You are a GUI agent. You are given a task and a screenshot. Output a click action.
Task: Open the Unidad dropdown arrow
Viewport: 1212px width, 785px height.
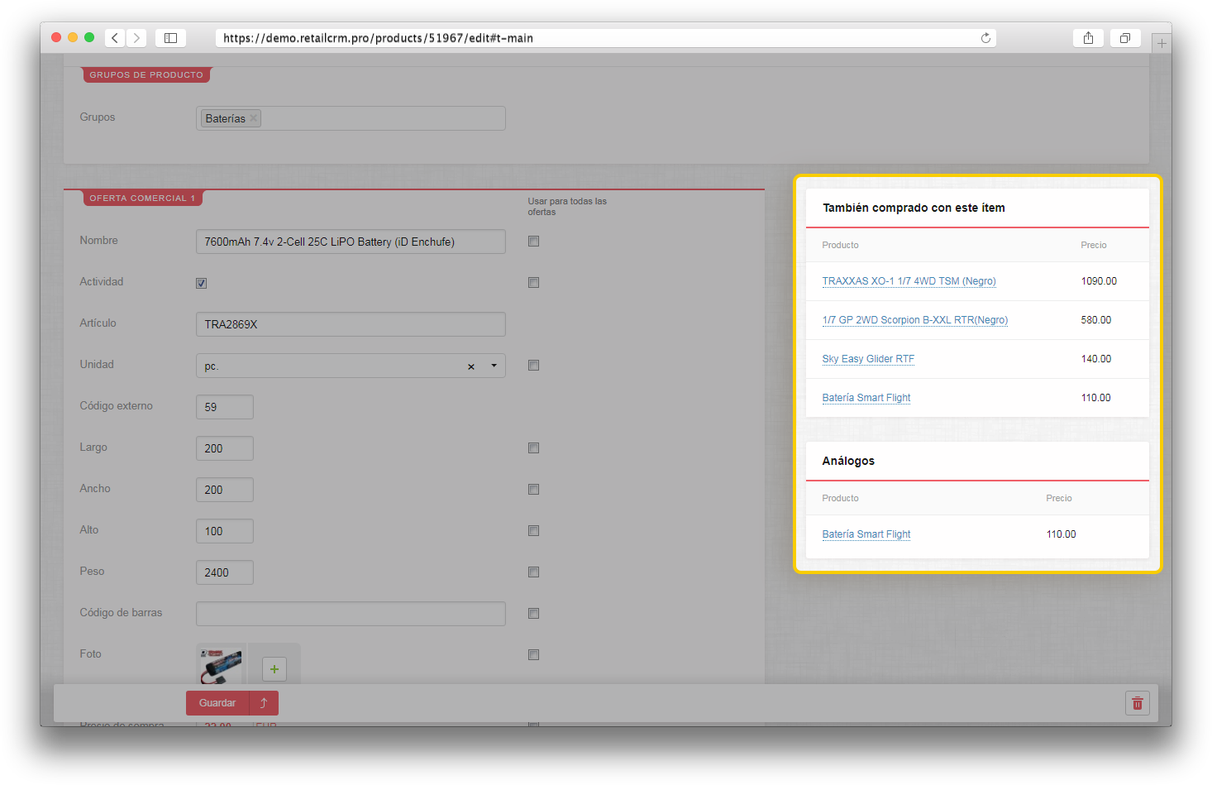click(494, 366)
